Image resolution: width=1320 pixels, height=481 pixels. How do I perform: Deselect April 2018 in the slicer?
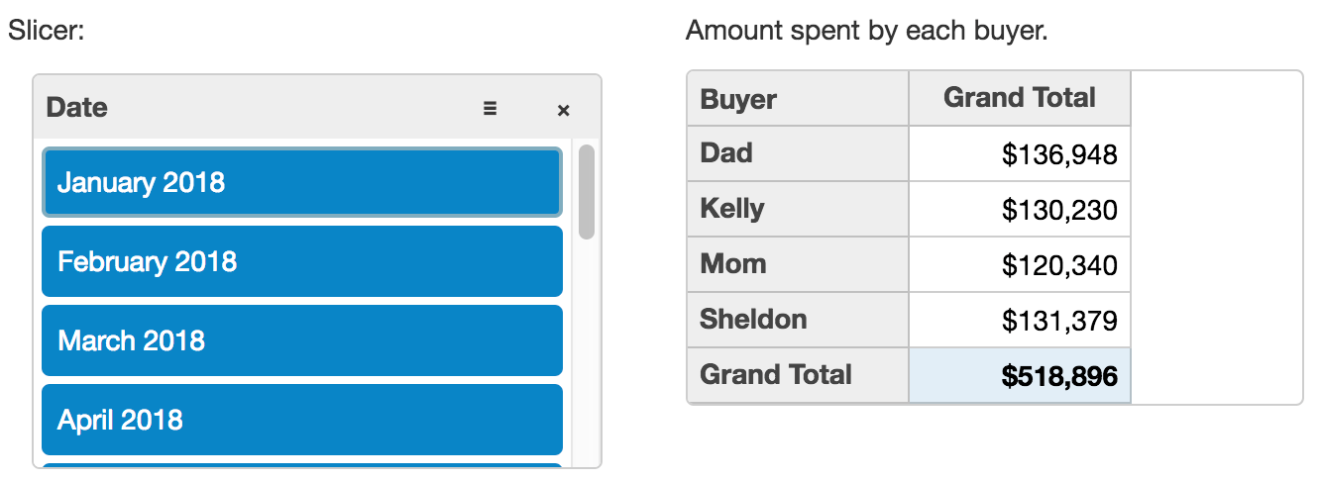[302, 420]
